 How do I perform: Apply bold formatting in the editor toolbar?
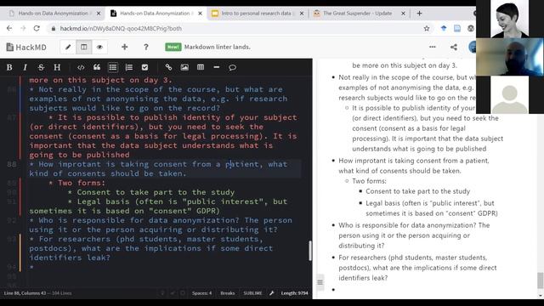(9, 67)
